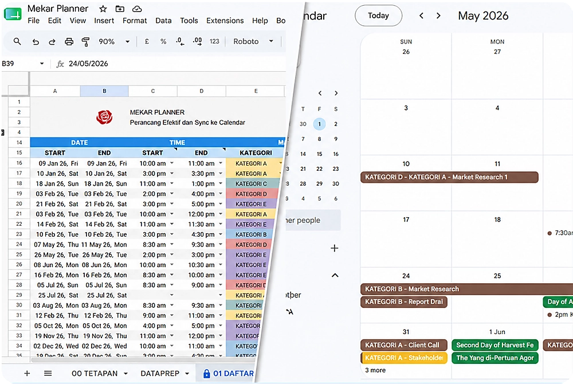Apply currency pound format icon
The height and width of the screenshot is (384, 573).
[147, 41]
